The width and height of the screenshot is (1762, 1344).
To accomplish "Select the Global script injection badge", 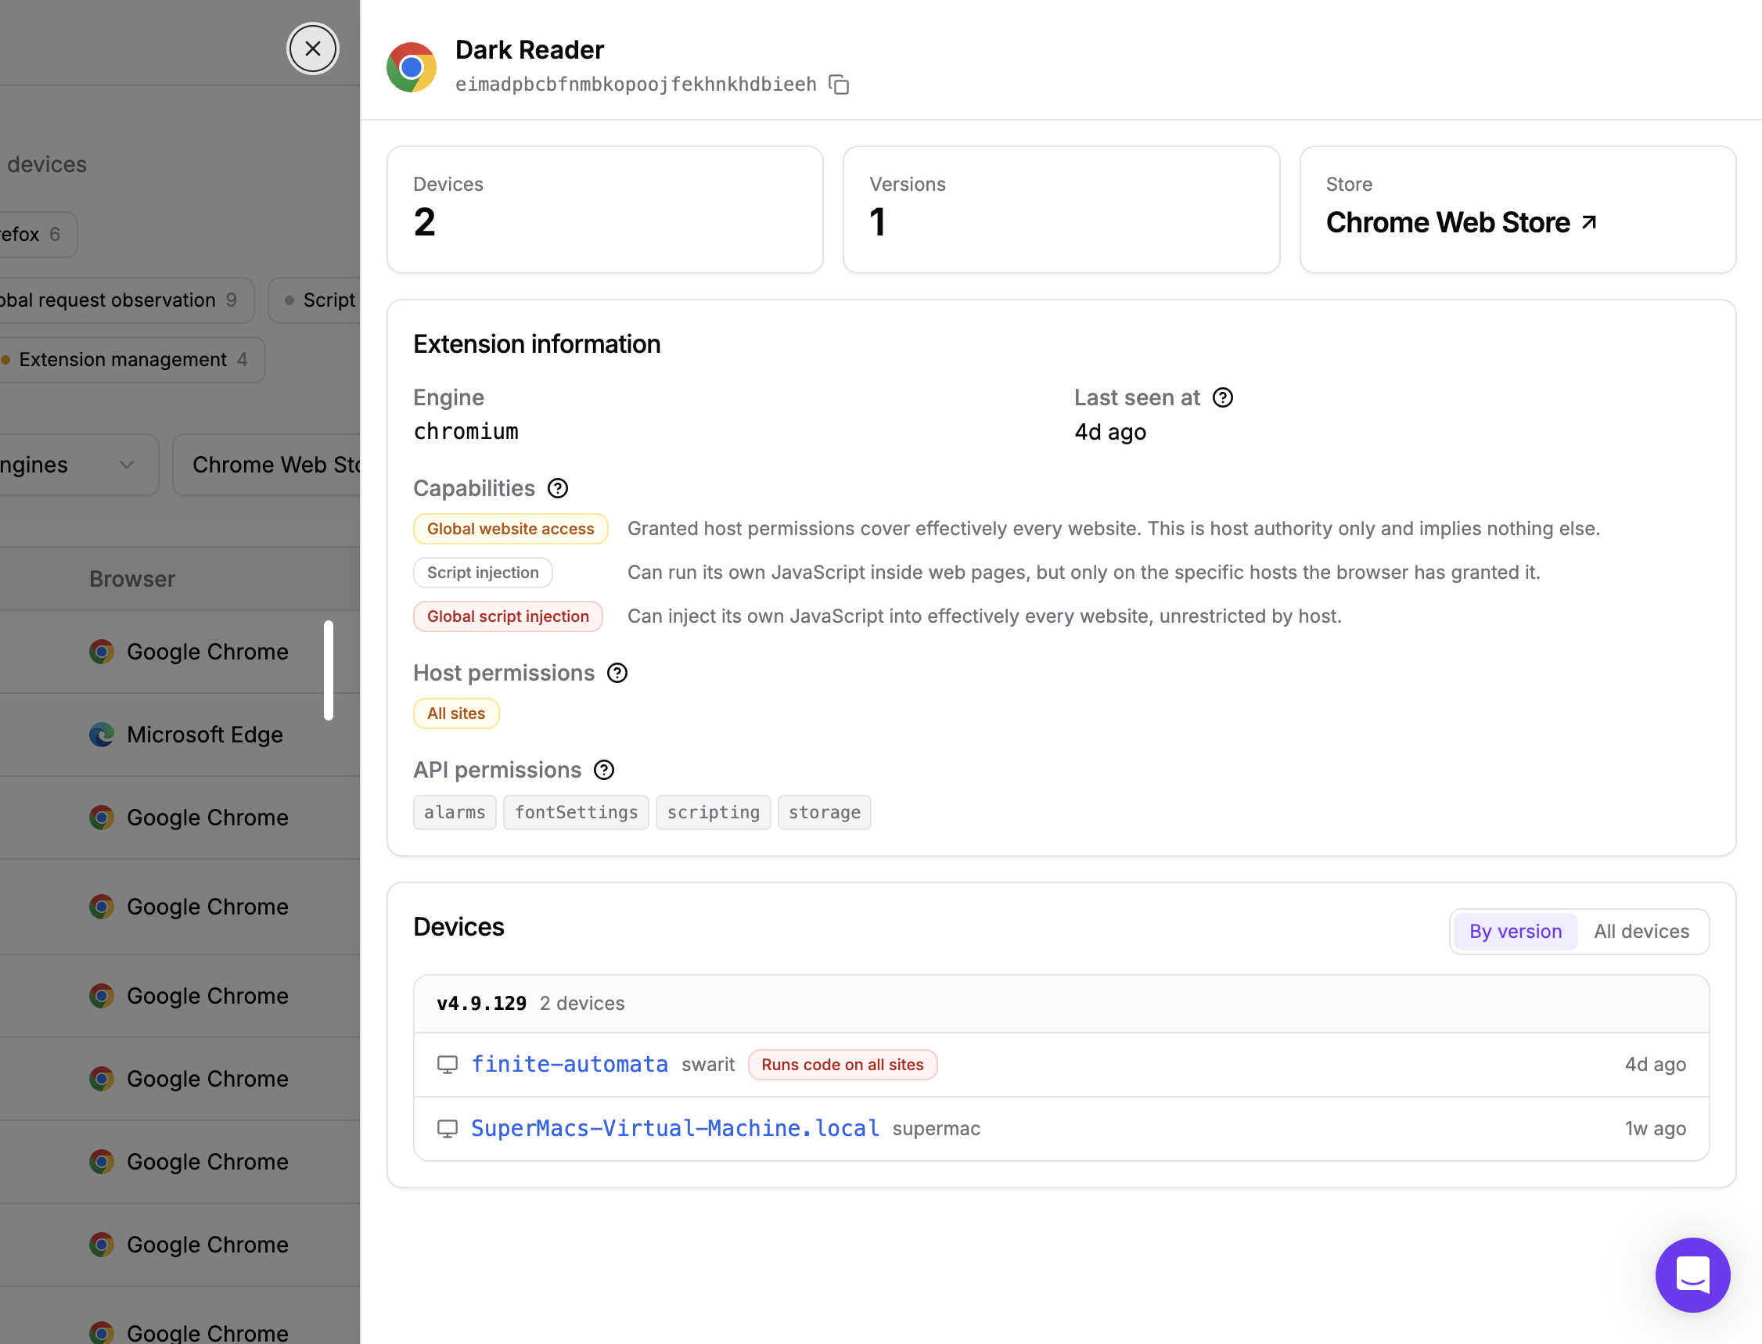I will point(507,616).
